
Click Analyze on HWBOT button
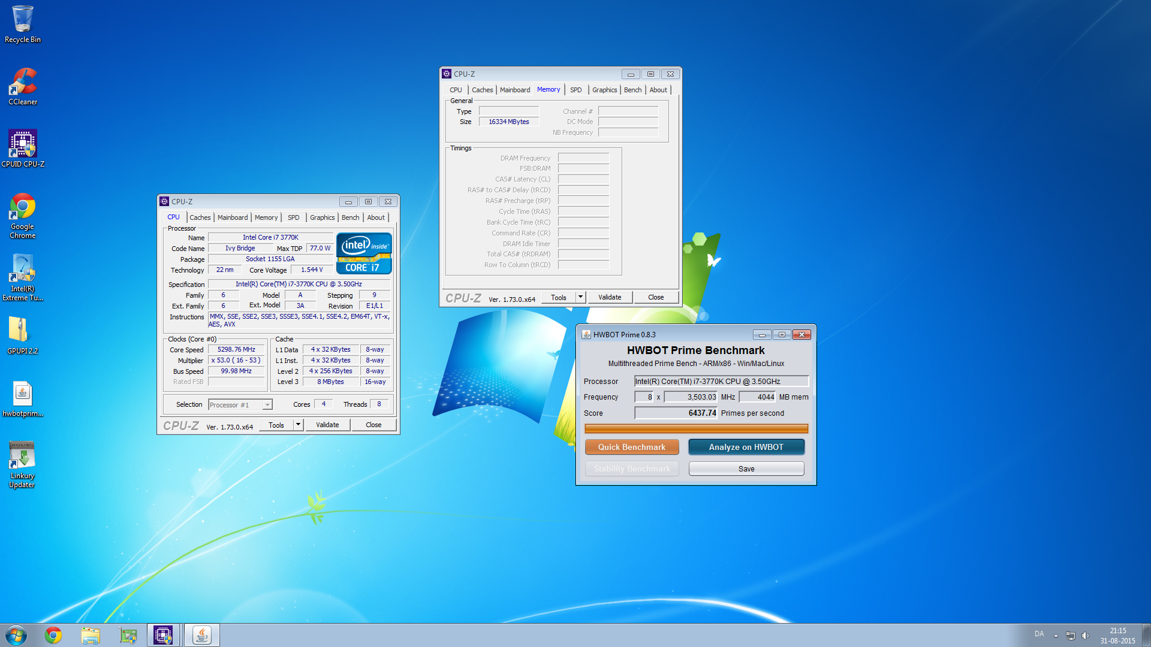point(746,447)
